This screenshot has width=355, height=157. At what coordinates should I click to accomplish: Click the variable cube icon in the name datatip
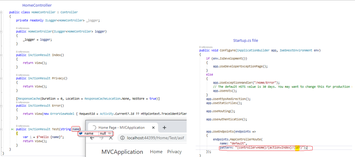(x=81, y=133)
